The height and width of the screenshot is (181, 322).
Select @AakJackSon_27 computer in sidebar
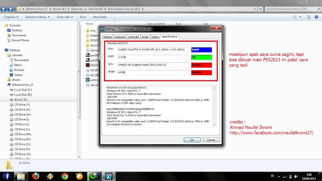click(x=23, y=85)
